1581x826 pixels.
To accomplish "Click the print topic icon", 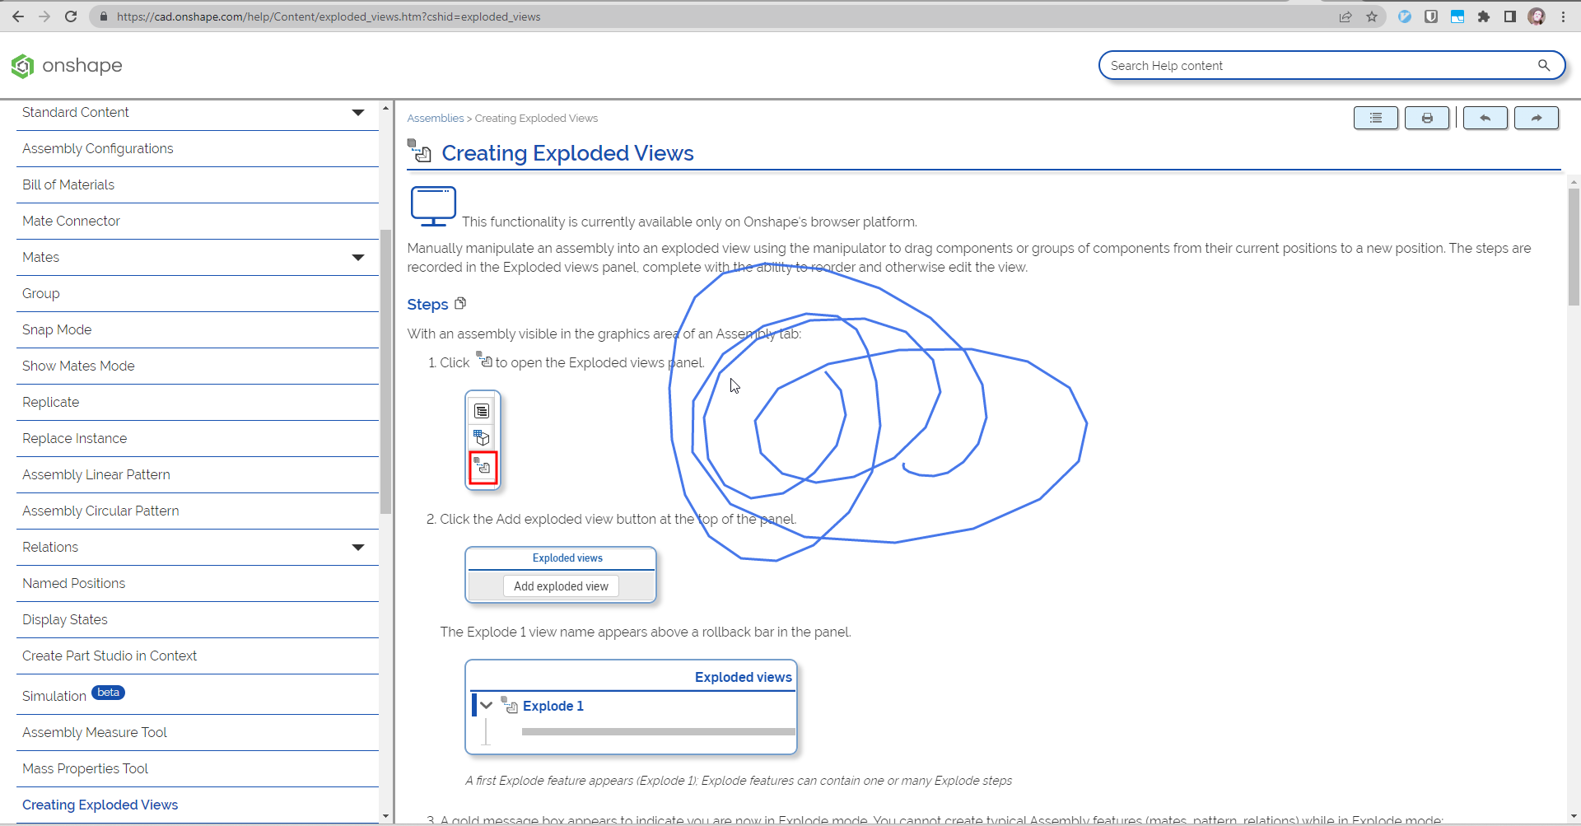I will pos(1427,118).
